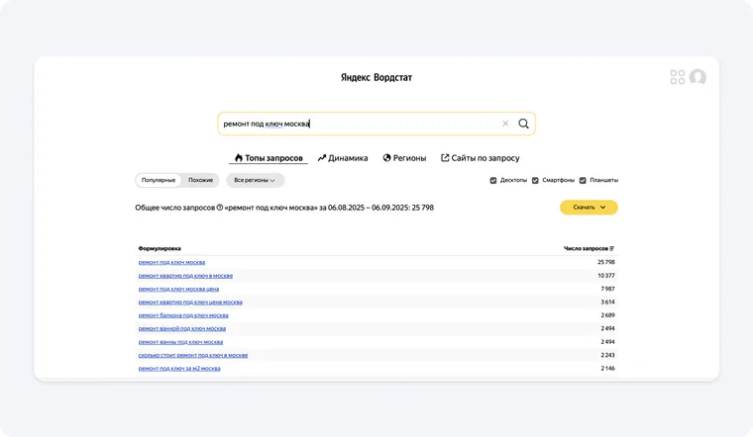Open the link ремонт под ключ москва цена
The image size is (753, 437).
[178, 289]
